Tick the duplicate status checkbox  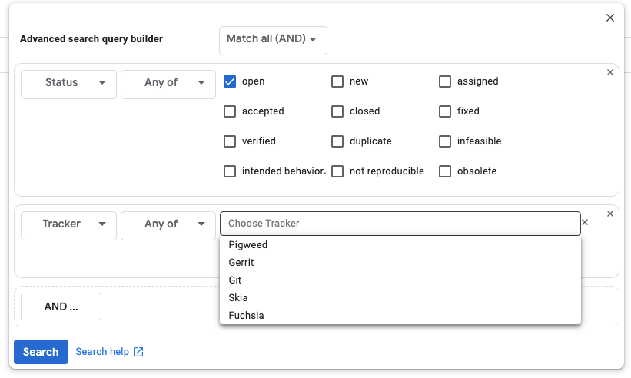337,141
